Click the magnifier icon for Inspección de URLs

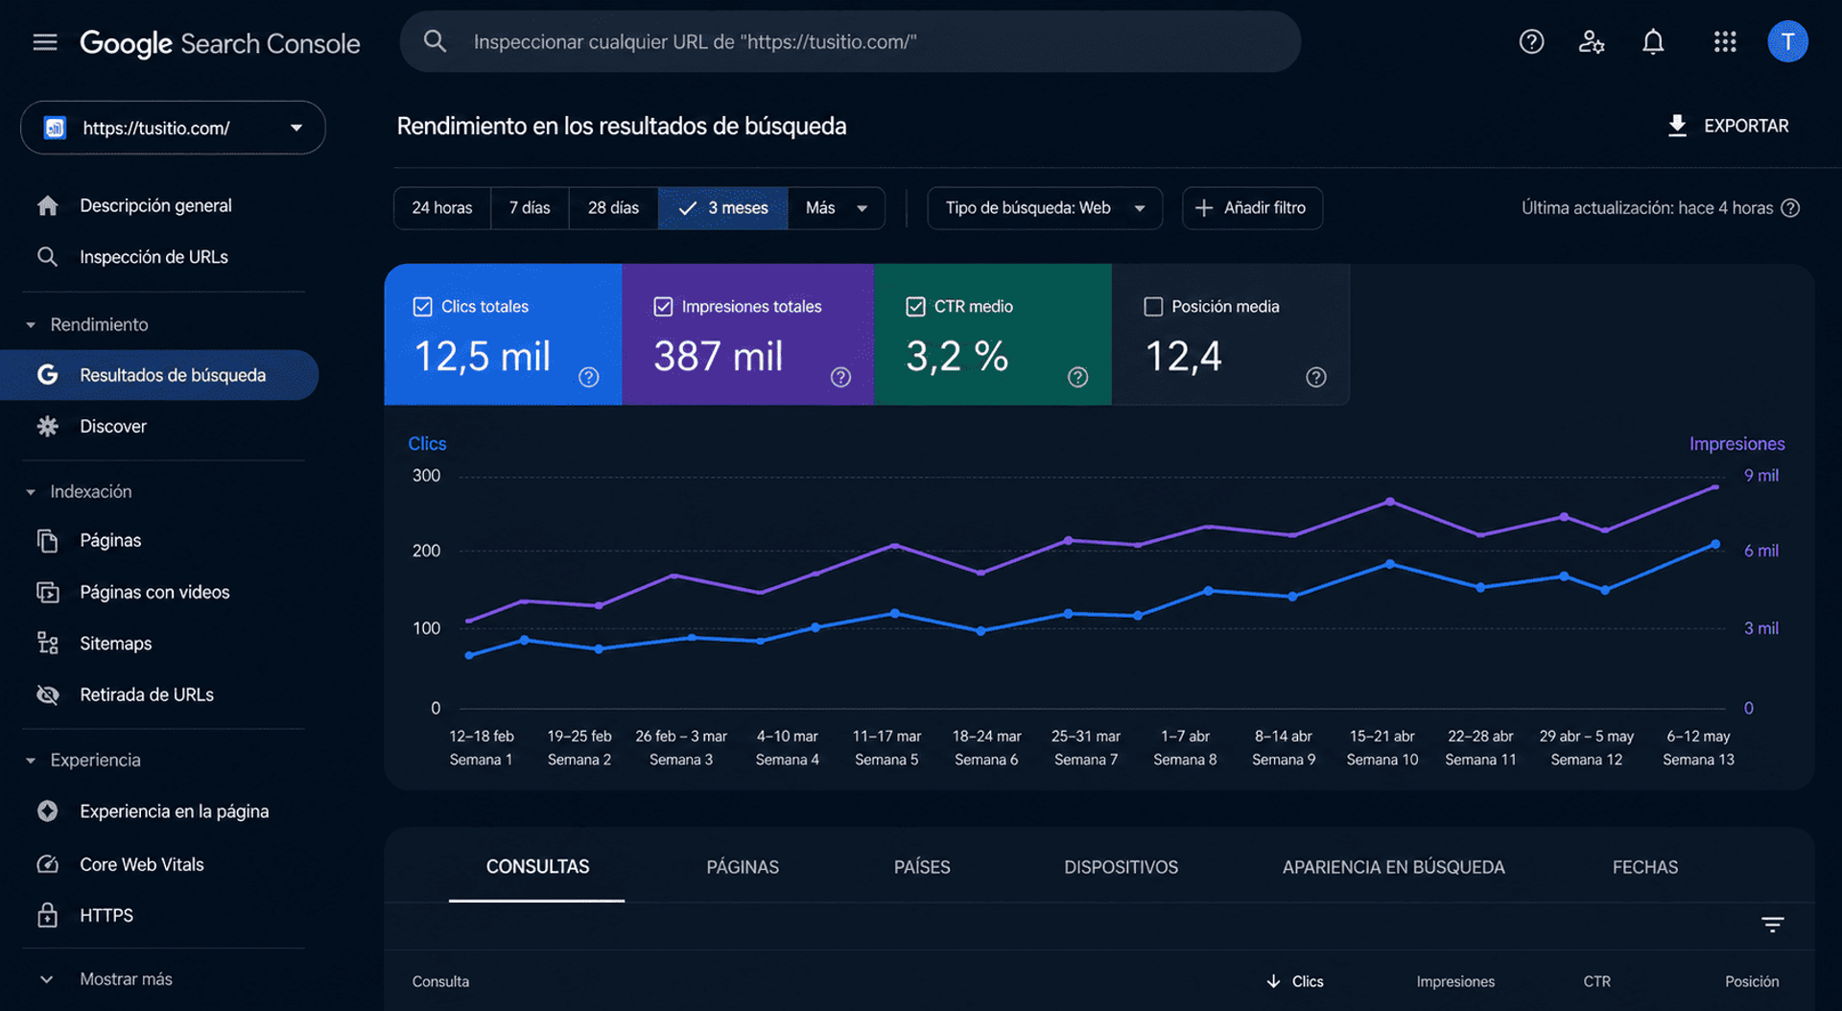click(47, 257)
